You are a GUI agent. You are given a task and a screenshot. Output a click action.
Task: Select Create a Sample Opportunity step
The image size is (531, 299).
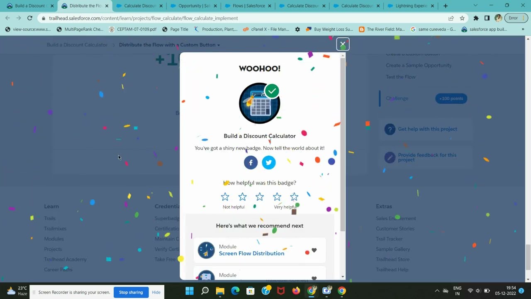click(x=419, y=65)
